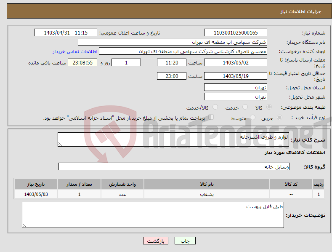Click the response deadline date 1403/05/02
332x252 pixels.
pyautogui.click(x=236, y=62)
